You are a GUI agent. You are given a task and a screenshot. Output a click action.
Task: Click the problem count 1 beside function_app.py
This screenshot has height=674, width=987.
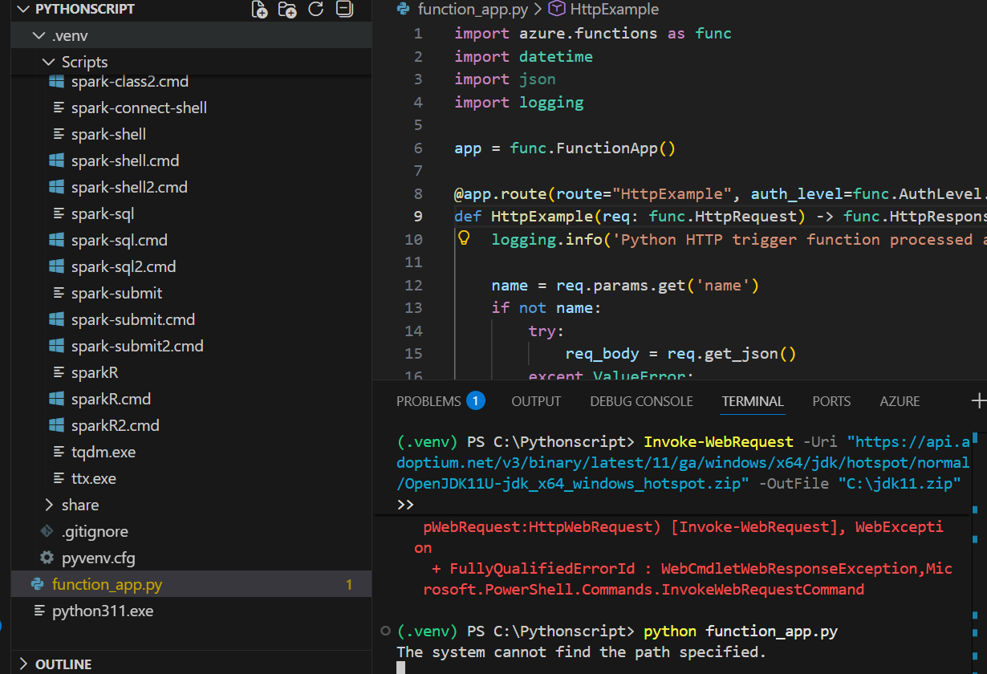coord(349,584)
